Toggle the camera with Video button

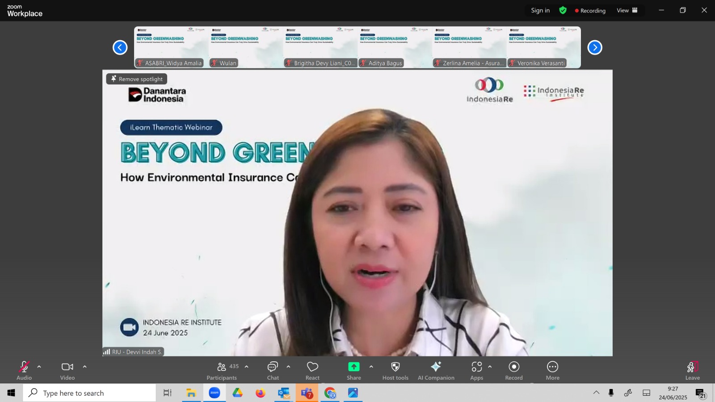click(67, 371)
